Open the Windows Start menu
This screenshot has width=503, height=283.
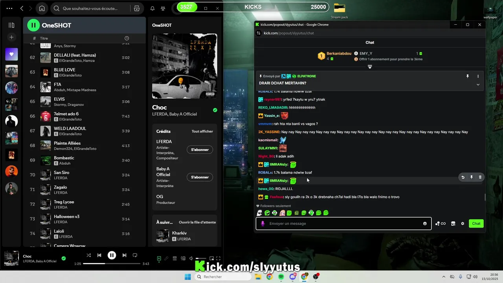pos(188,277)
